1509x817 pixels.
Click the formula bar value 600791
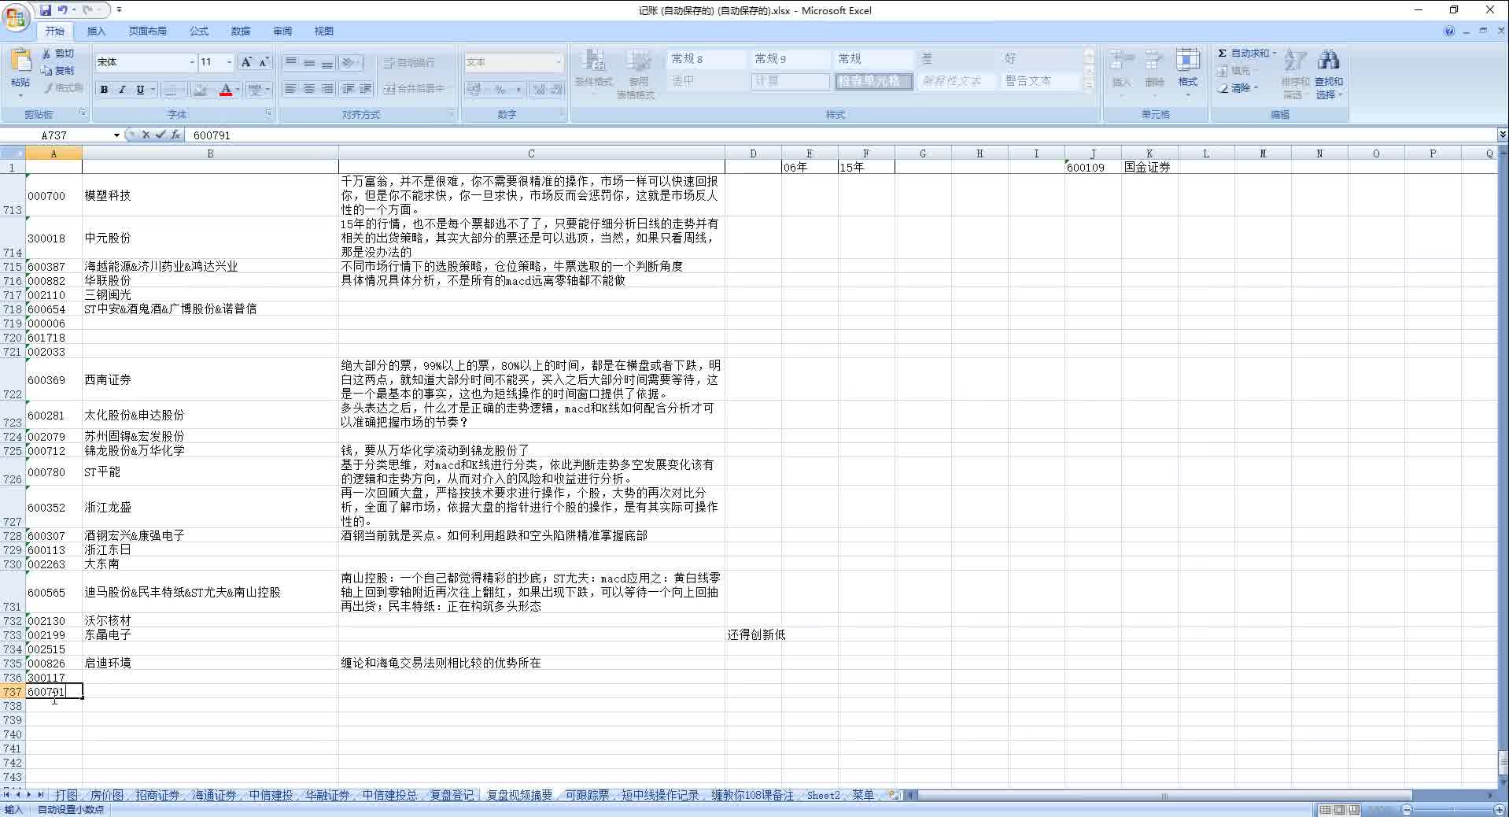(212, 135)
